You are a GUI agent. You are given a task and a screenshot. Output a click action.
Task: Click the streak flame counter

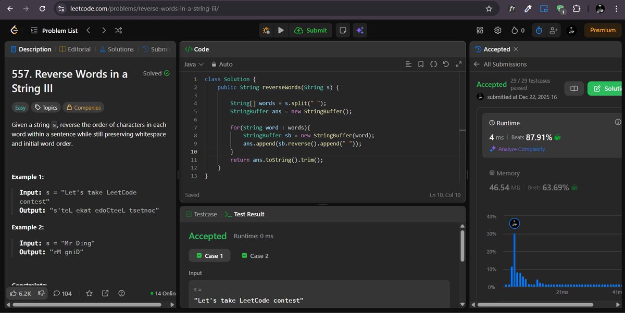518,30
